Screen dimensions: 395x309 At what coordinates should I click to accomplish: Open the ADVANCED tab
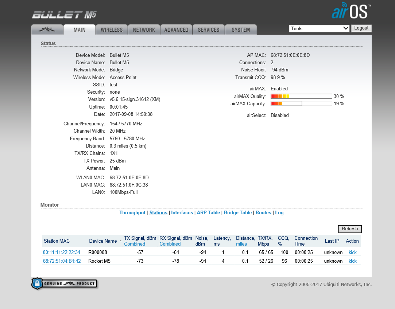176,30
